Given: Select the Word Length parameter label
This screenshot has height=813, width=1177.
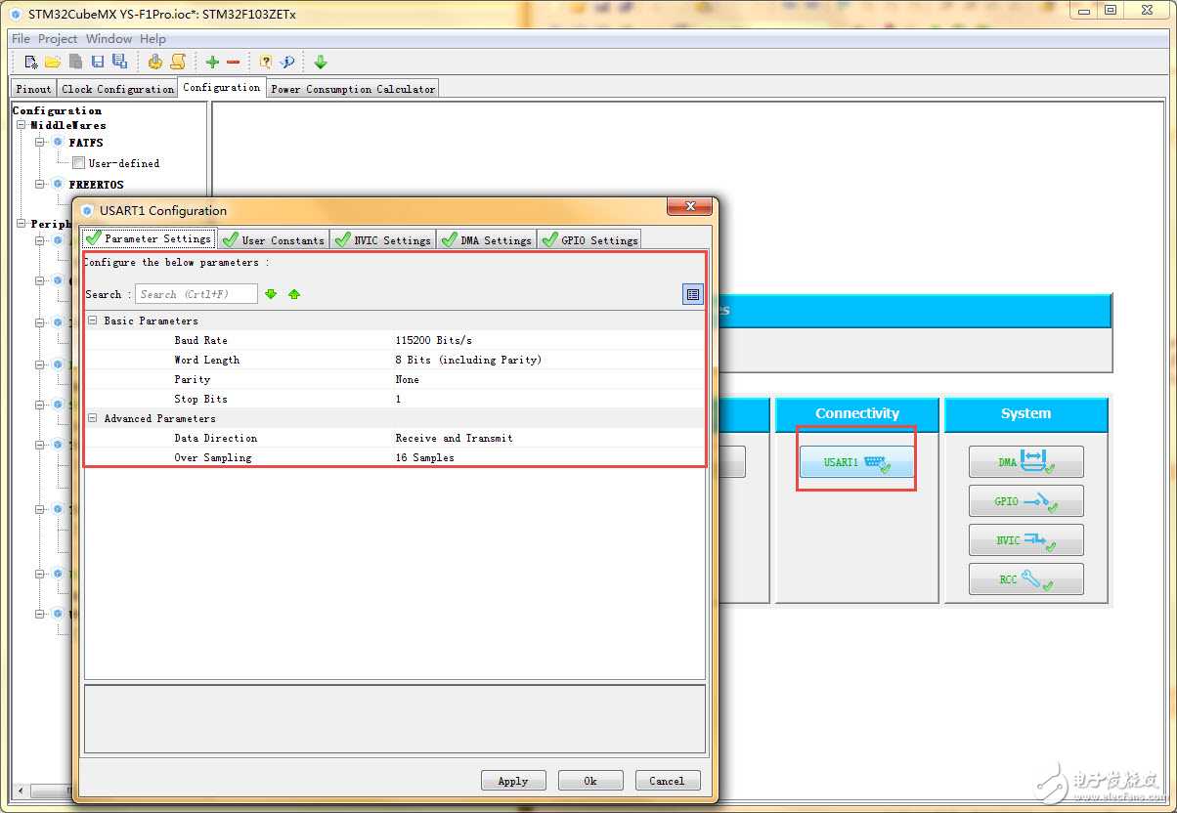Looking at the screenshot, I should tap(206, 360).
